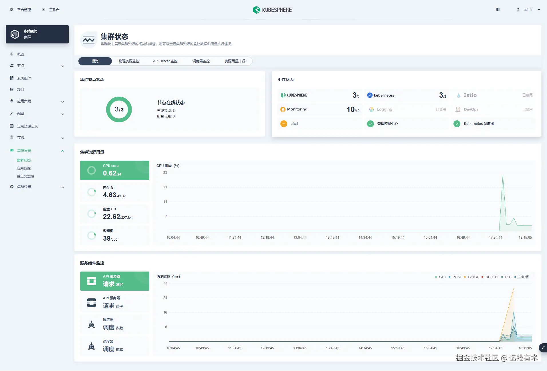
Task: Switch to the 物理资源监控 tab
Action: (128, 61)
